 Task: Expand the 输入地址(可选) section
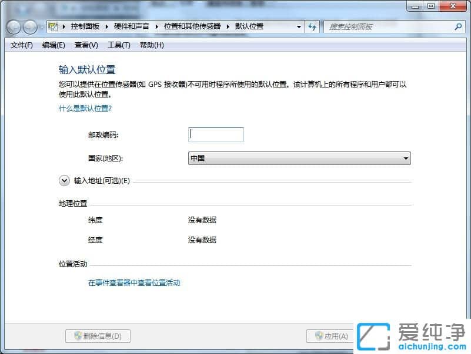(x=65, y=181)
